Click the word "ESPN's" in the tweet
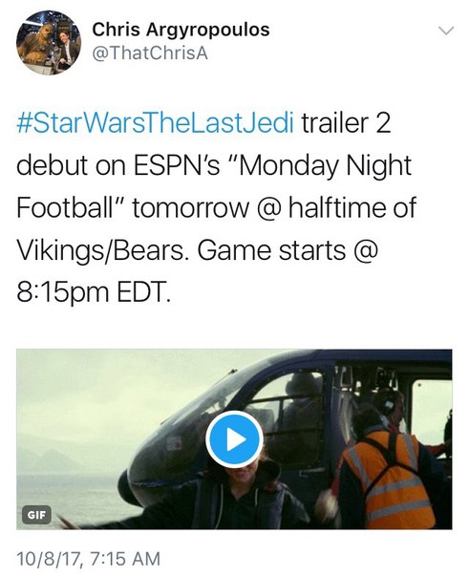The height and width of the screenshot is (577, 469). click(177, 166)
